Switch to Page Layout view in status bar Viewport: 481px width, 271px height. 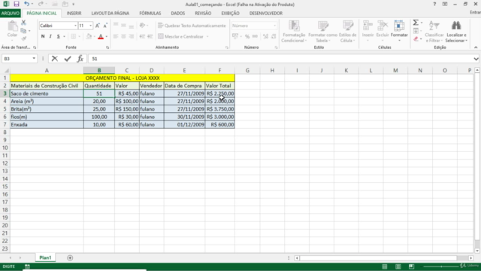(398, 266)
